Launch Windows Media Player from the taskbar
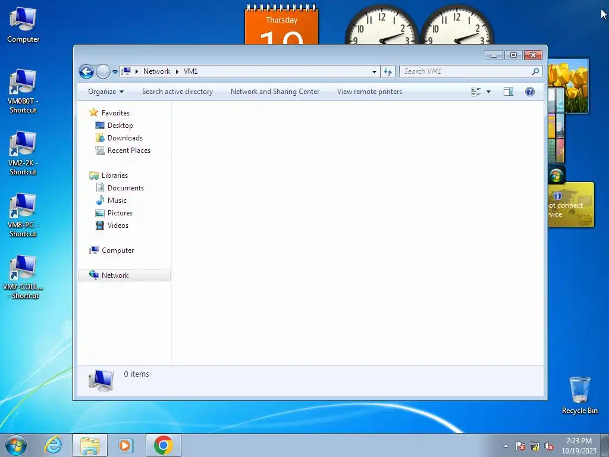The height and width of the screenshot is (457, 609). tap(126, 445)
